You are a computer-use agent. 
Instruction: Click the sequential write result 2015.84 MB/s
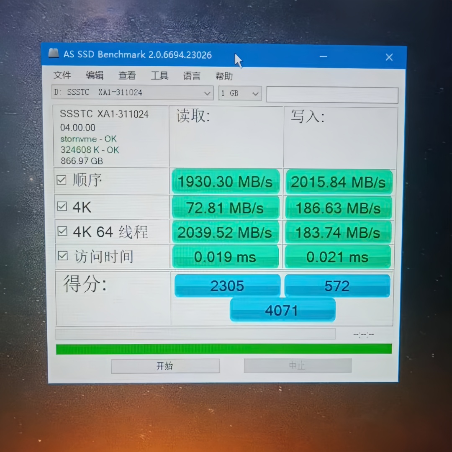pos(339,182)
